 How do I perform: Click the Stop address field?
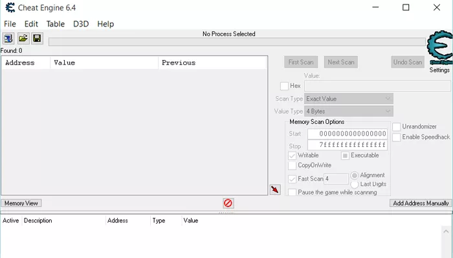348,145
